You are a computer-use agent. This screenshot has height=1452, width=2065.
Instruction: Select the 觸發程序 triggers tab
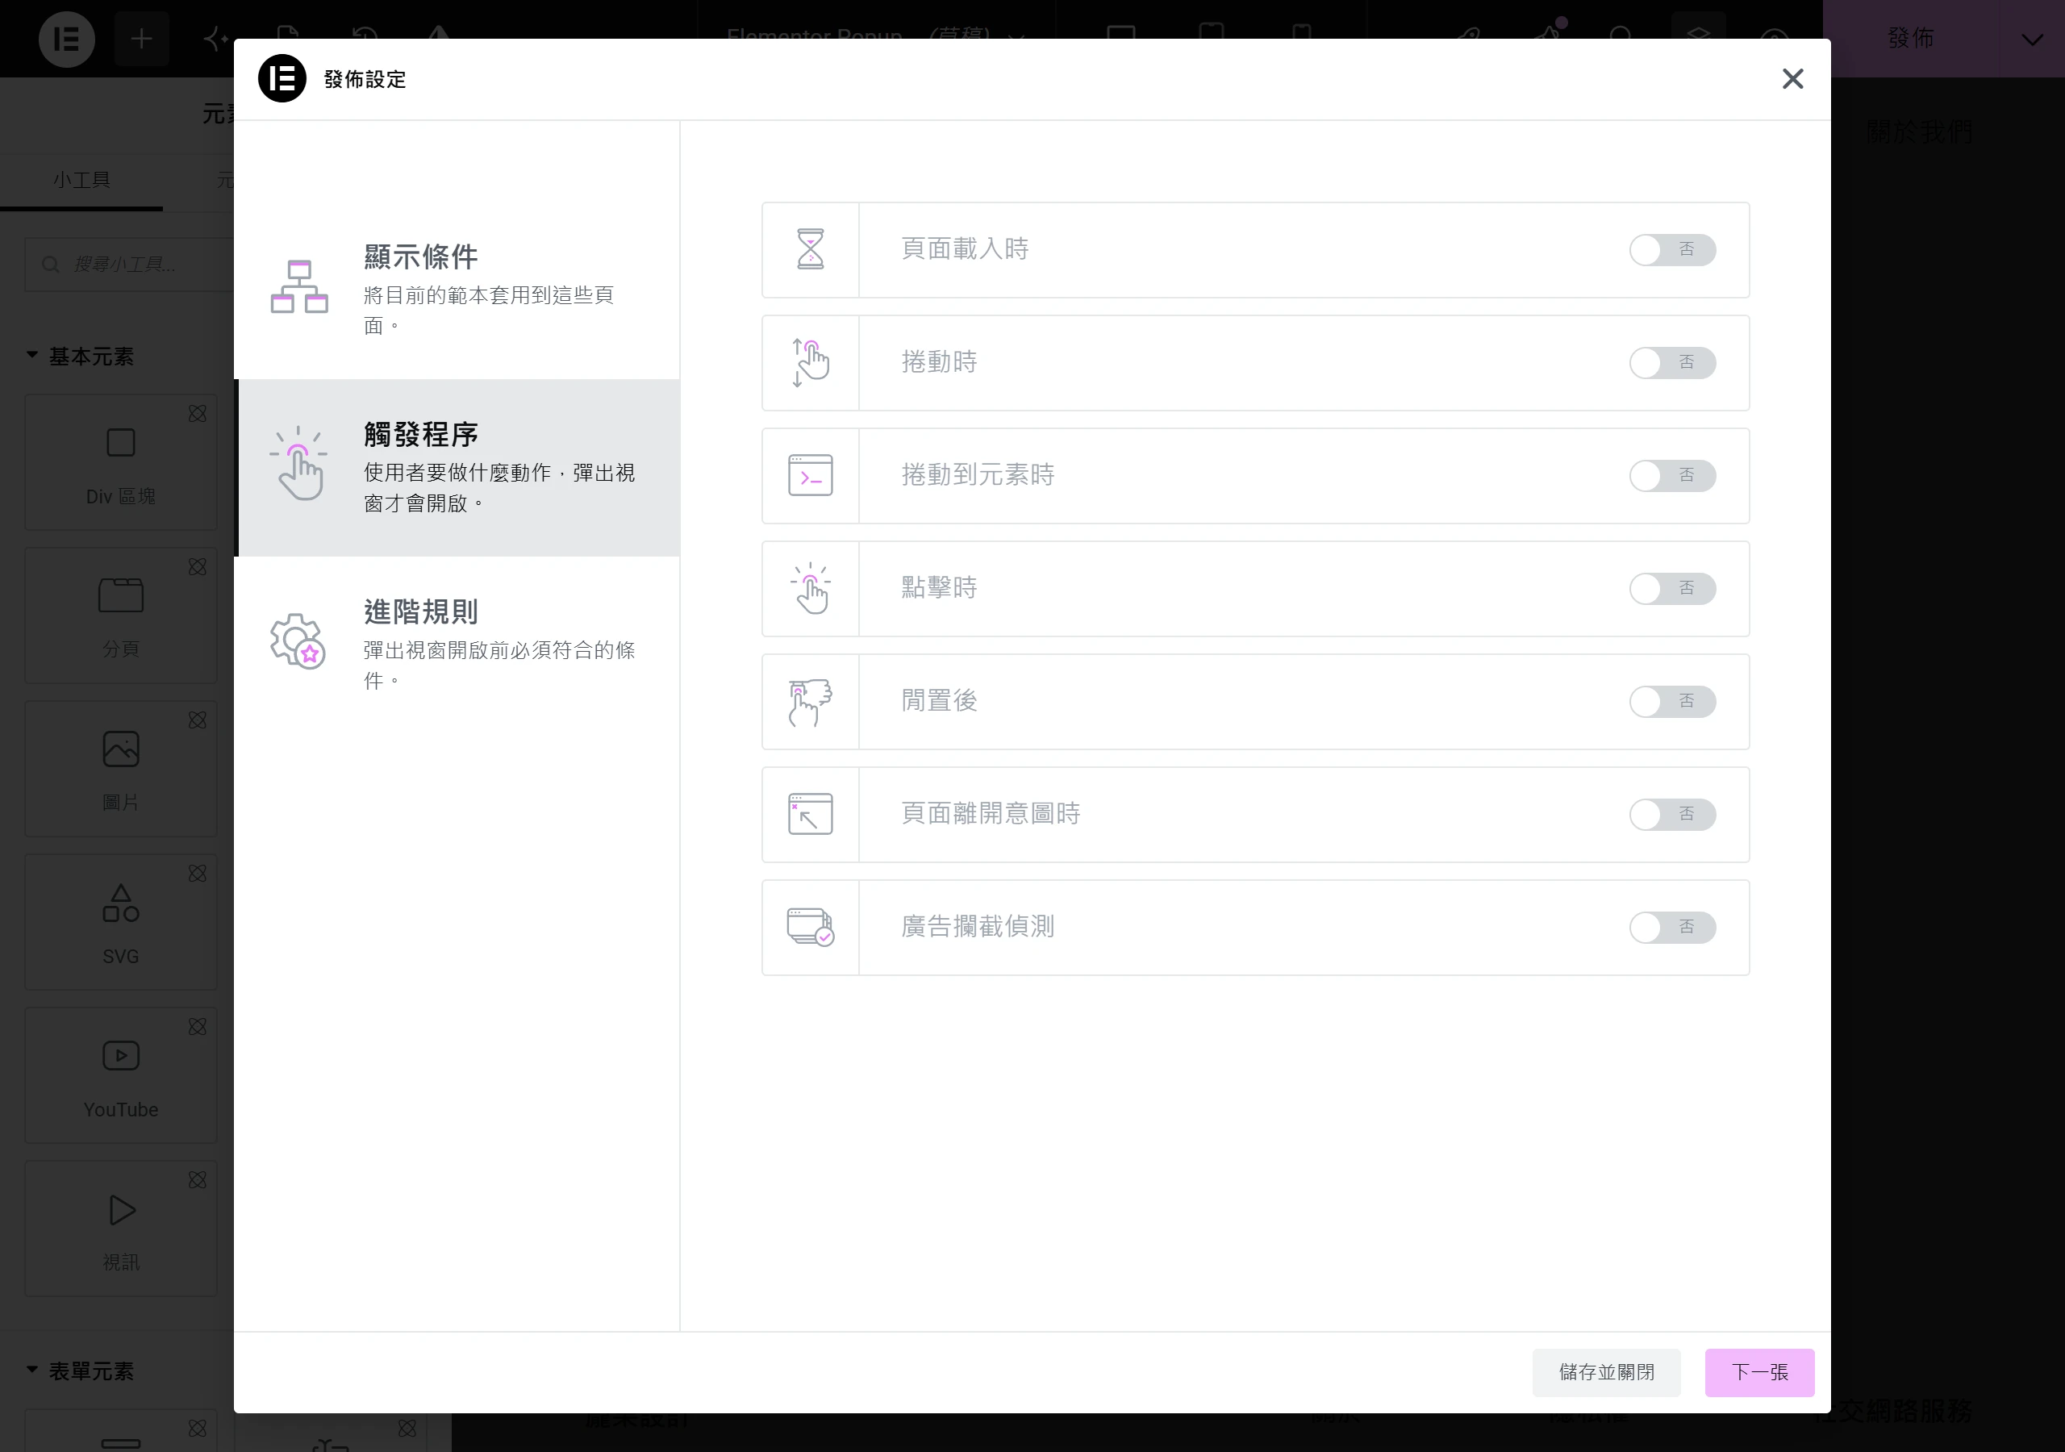click(457, 468)
